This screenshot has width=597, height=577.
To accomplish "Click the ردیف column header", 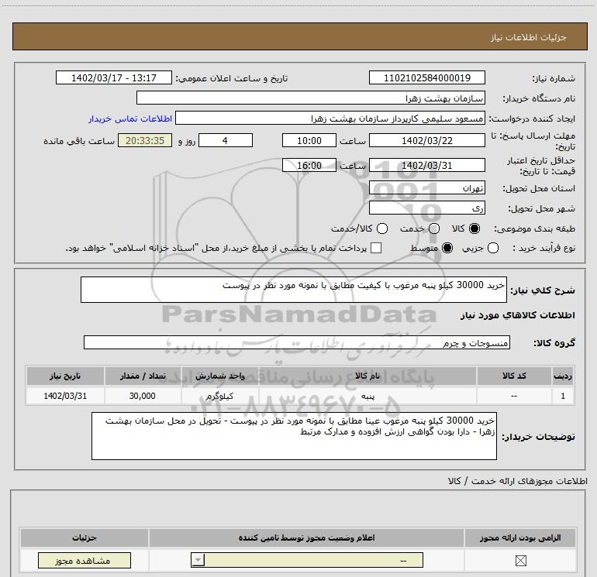I will [563, 376].
